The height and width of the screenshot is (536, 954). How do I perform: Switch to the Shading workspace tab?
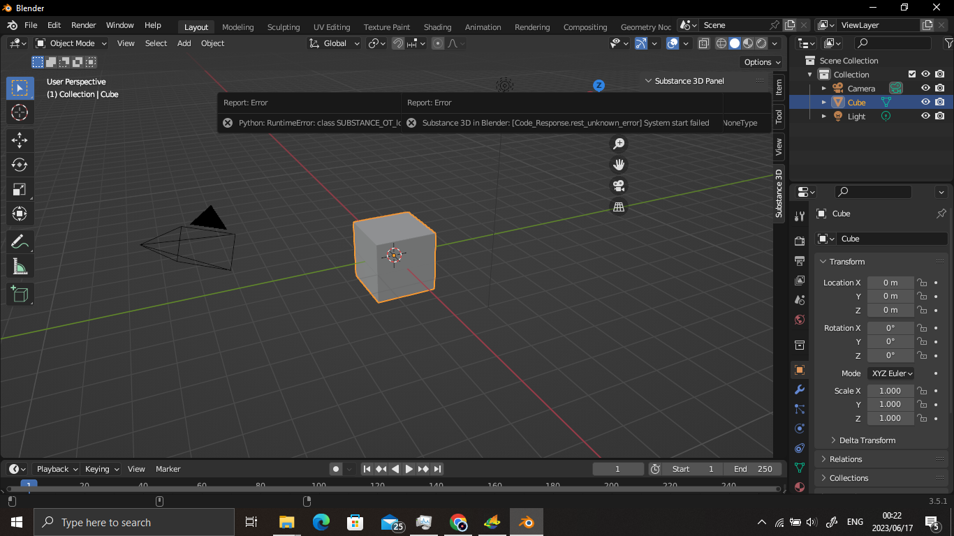[437, 27]
